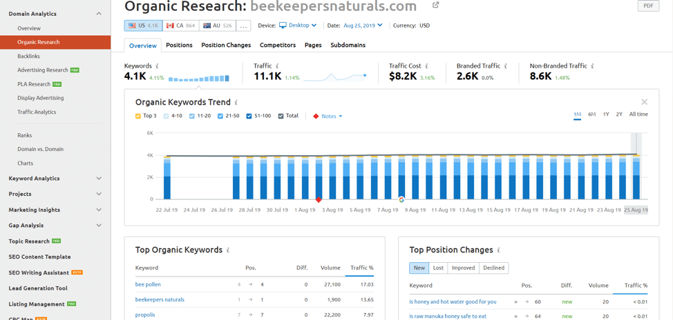Click the red diamond note marker on chart
This screenshot has height=320, width=673.
coord(319,199)
